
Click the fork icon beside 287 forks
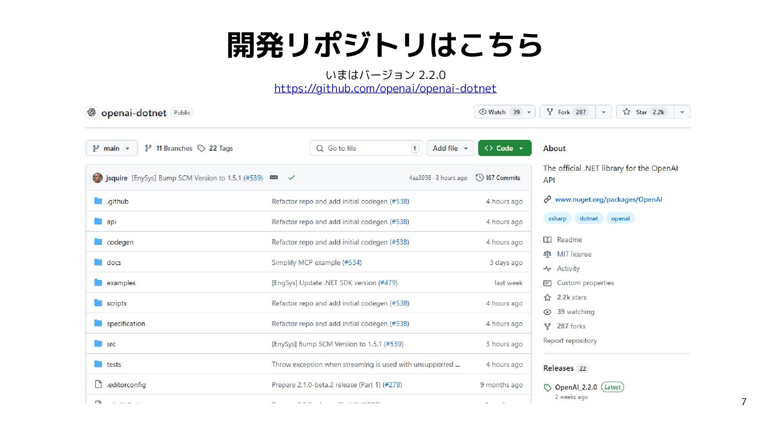547,326
